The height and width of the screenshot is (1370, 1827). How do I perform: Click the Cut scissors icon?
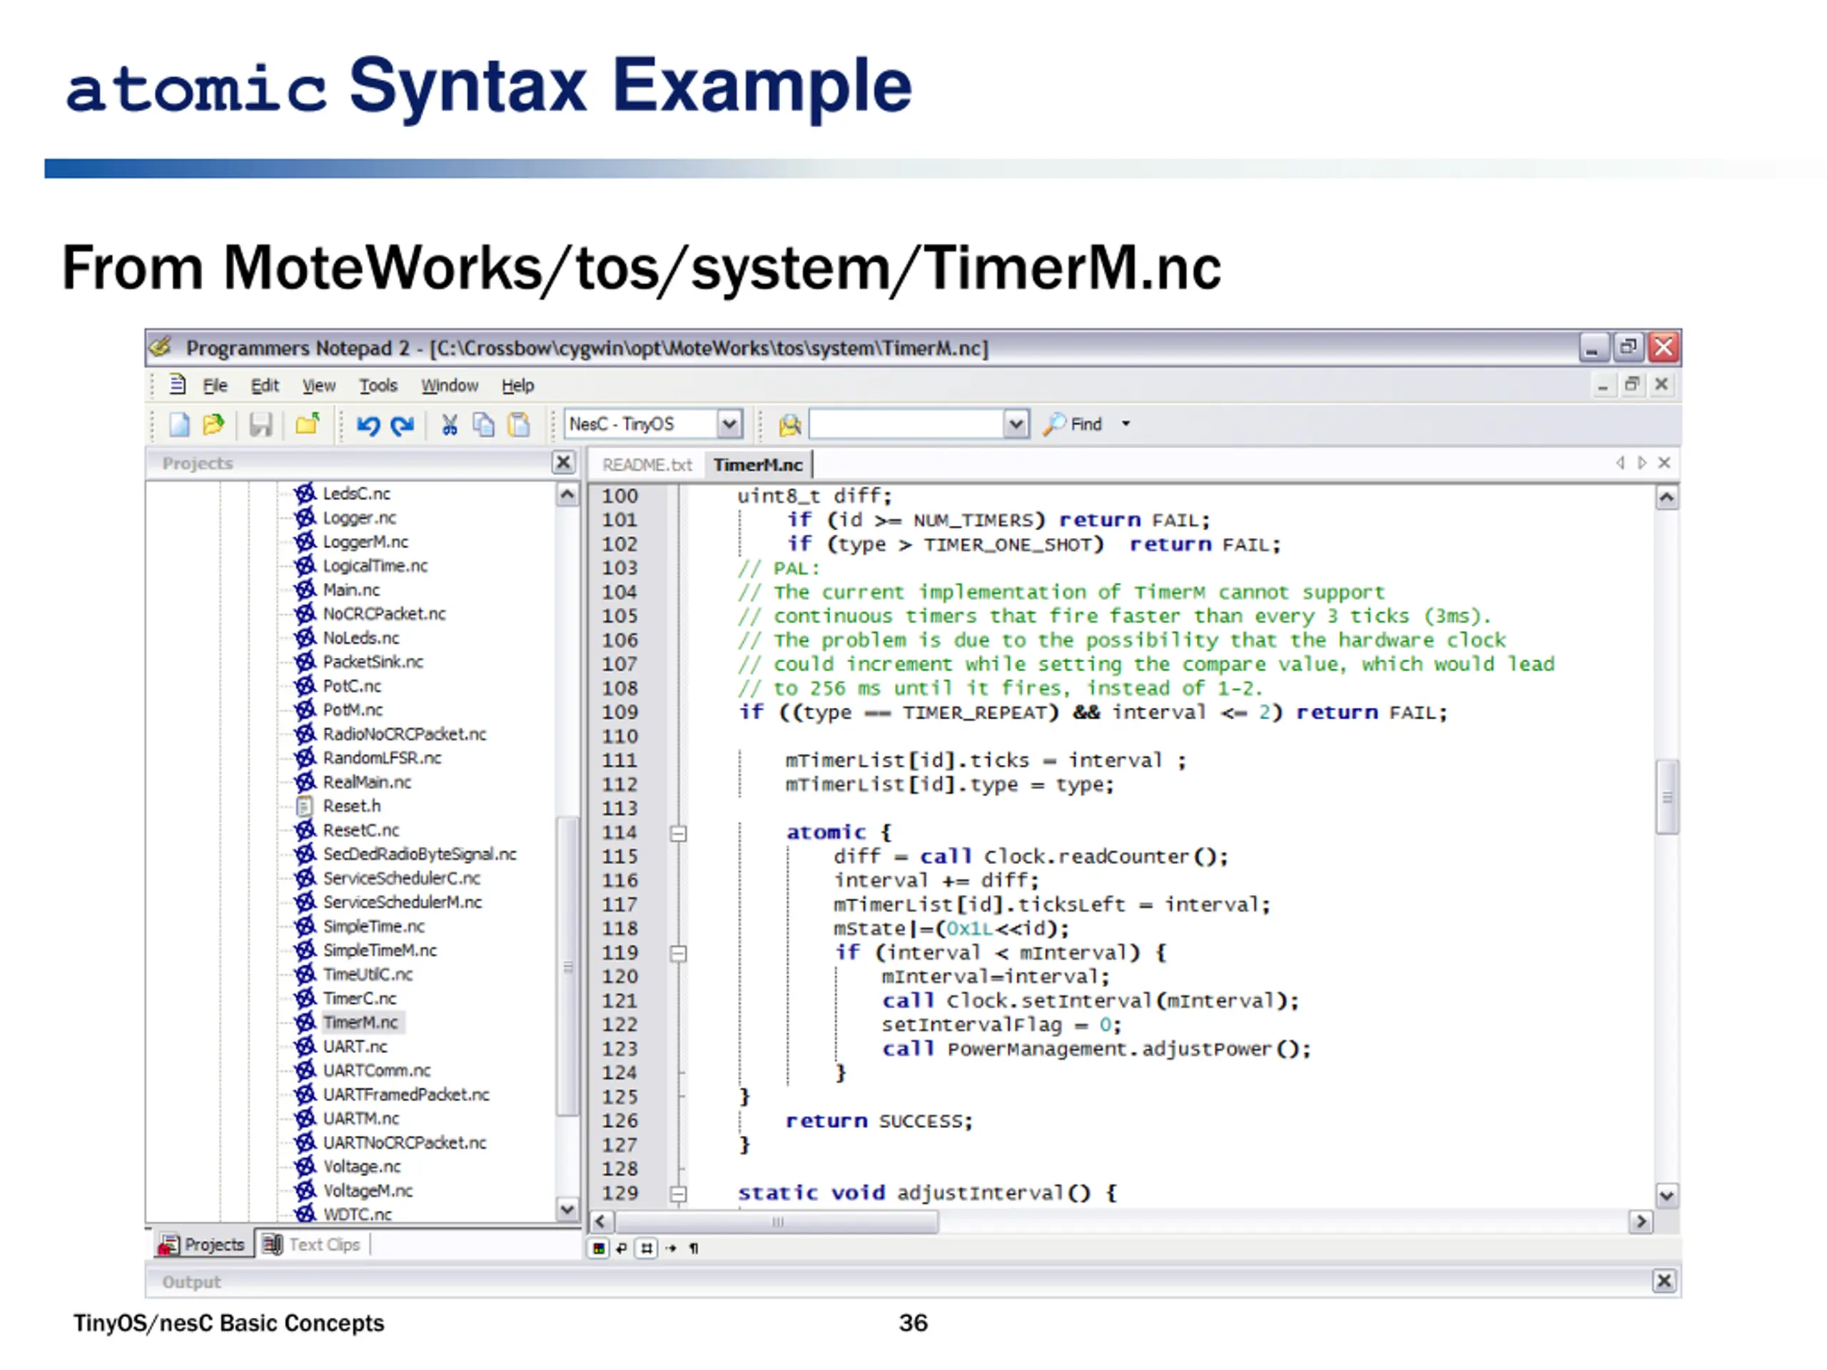(x=450, y=425)
